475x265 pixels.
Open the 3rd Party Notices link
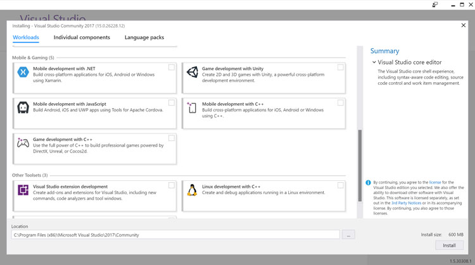[406, 203]
